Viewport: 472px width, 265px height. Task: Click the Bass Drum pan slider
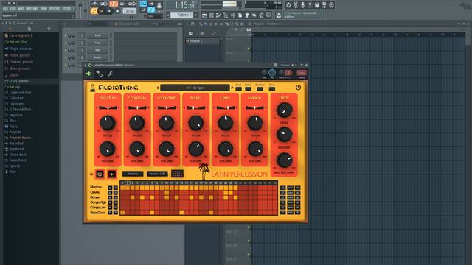coord(108,107)
